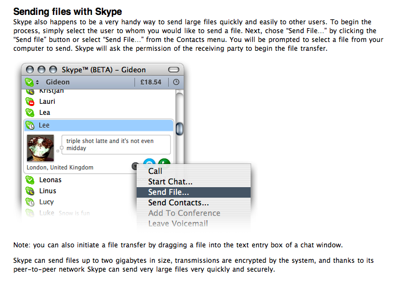395x286 pixels.
Task: Click the gray actions menu button under Lee
Action: pos(135,166)
